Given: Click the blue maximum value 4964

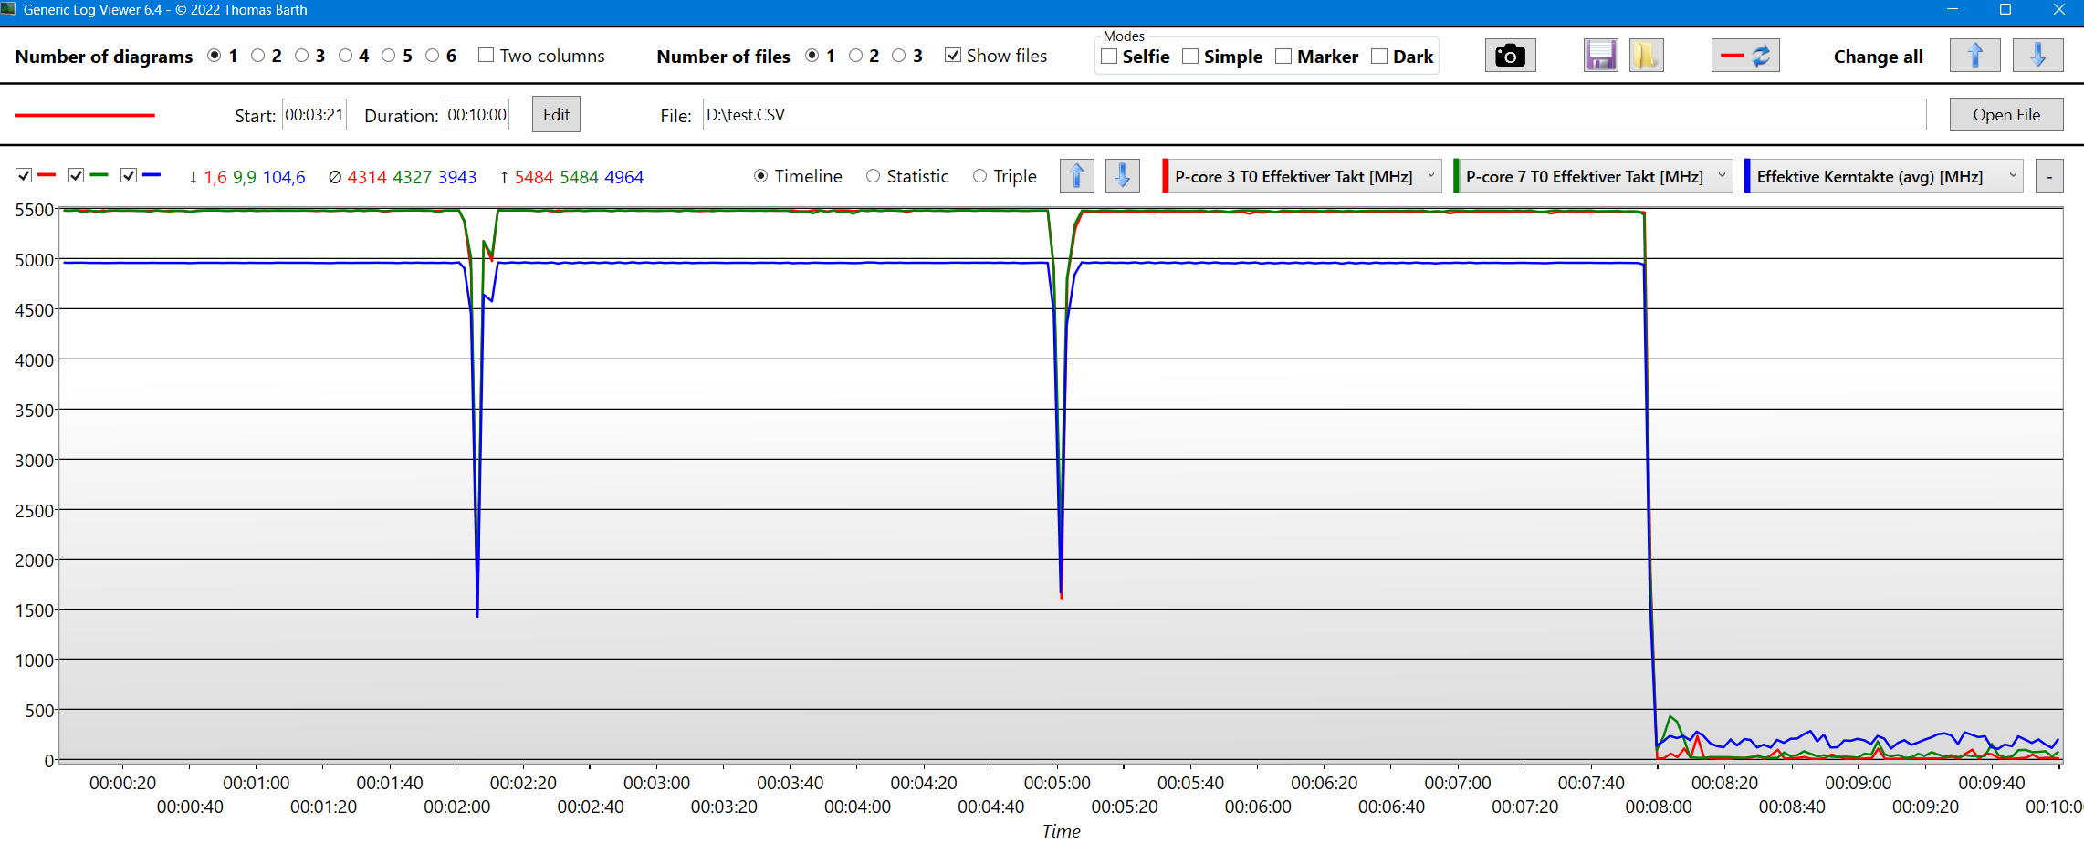Looking at the screenshot, I should coord(623,177).
